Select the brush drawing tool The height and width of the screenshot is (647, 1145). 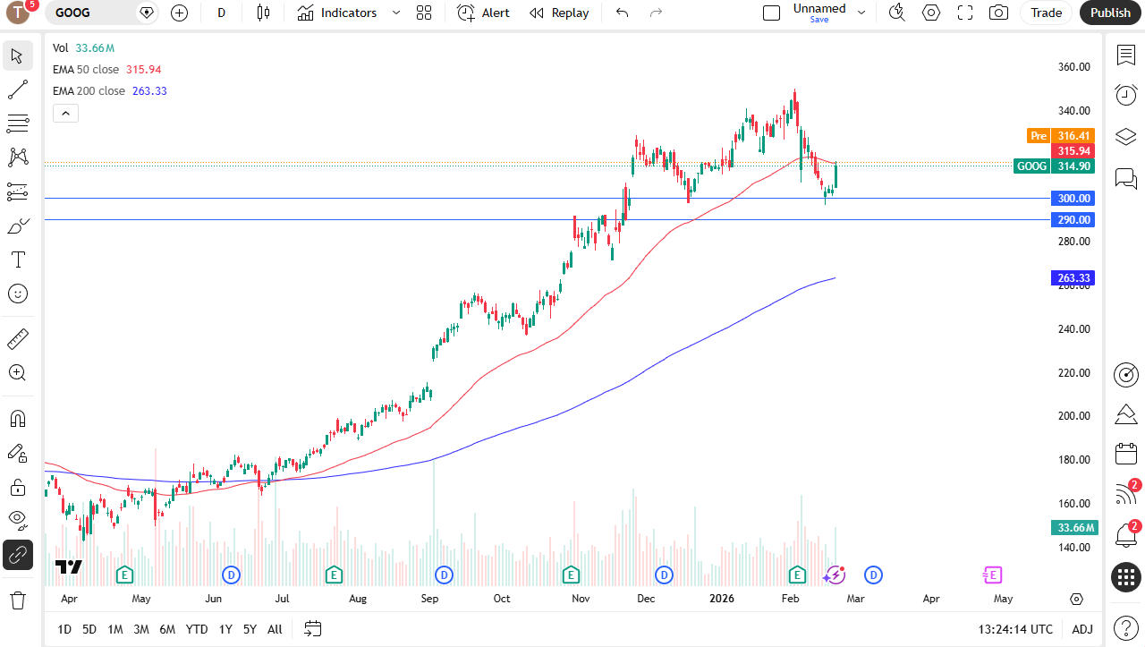coord(18,226)
